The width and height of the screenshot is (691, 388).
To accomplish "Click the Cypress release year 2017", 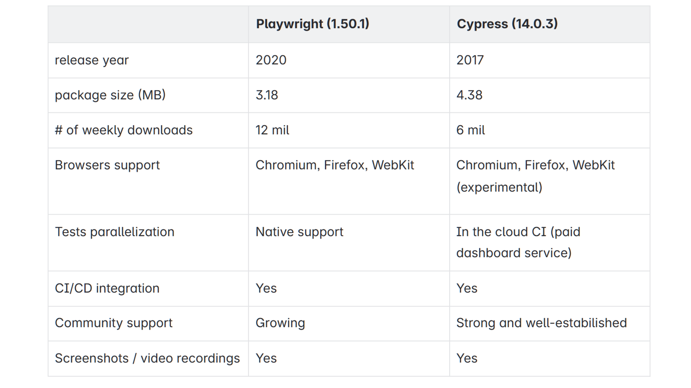I will pyautogui.click(x=470, y=60).
